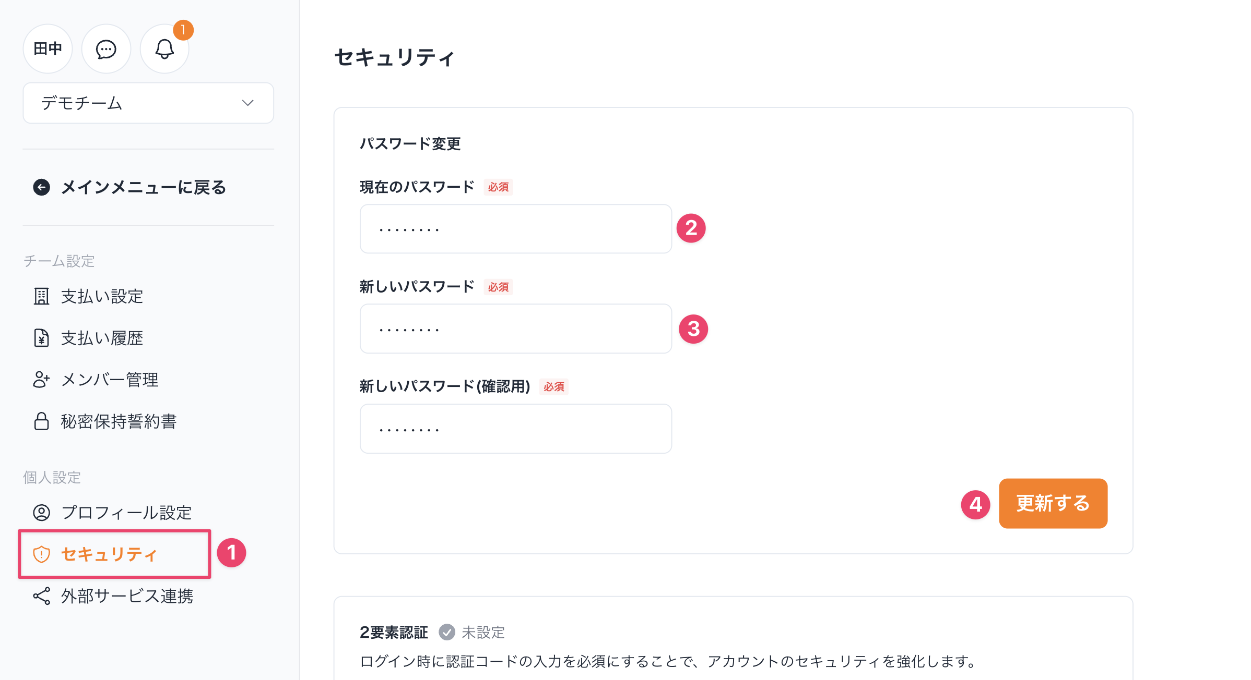The width and height of the screenshot is (1251, 680).
Task: Open メンバー管理 member management
Action: point(109,380)
